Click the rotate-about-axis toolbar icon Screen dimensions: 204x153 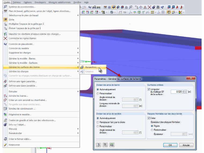click(141, 7)
